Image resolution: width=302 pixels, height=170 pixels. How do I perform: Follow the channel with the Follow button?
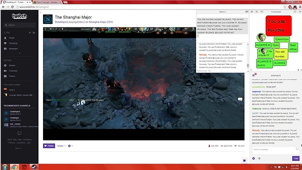[x=49, y=146]
